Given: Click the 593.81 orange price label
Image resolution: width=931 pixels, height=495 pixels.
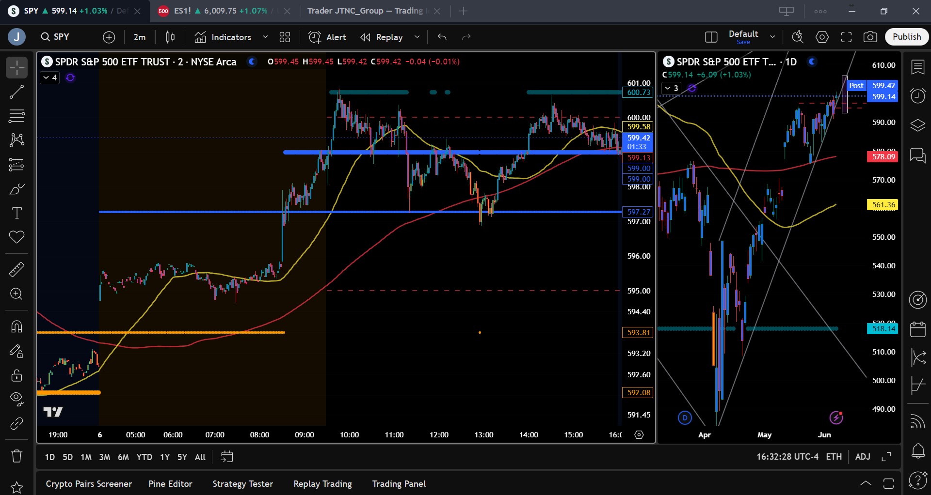Looking at the screenshot, I should click(x=638, y=333).
